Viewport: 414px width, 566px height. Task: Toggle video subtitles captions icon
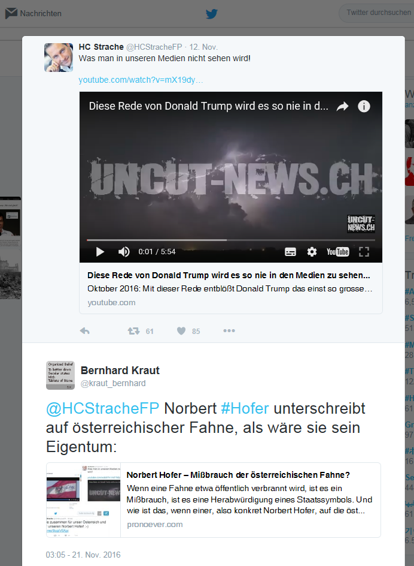pyautogui.click(x=290, y=252)
